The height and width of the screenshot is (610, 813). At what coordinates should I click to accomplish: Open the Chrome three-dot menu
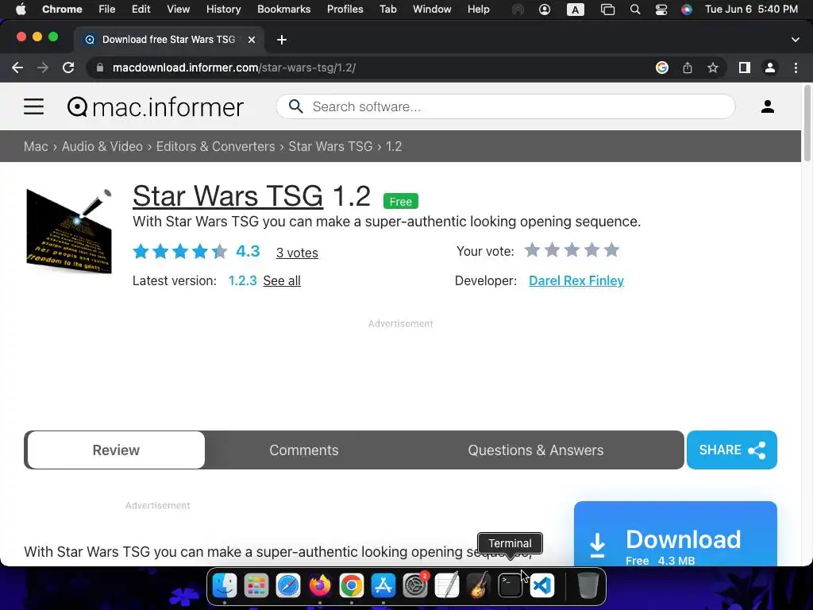[796, 68]
